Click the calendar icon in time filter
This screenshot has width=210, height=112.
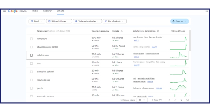point(49,21)
